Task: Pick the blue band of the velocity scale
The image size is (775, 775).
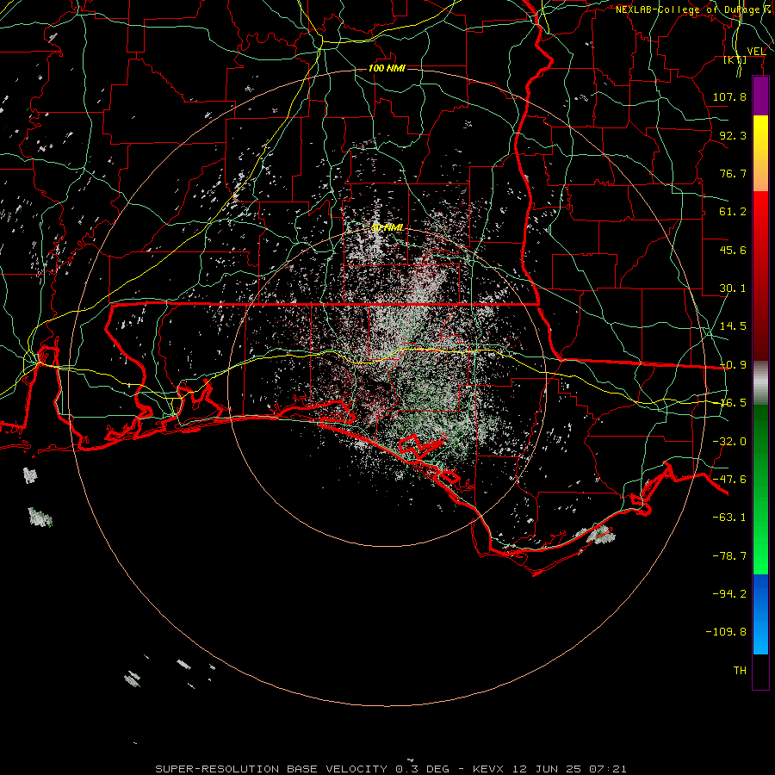Action: (760, 614)
